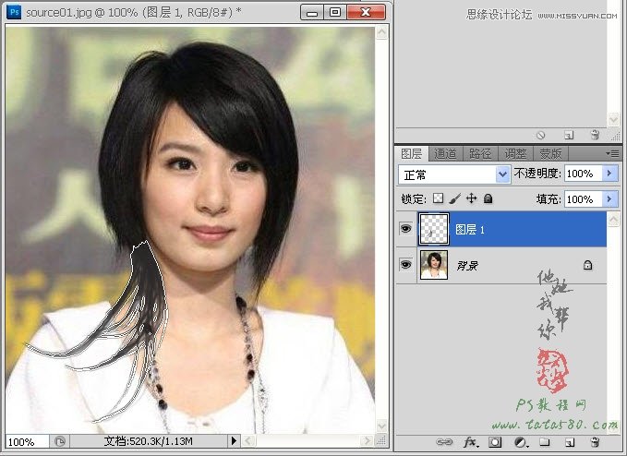This screenshot has height=456, width=627.
Task: Click the upper panel no-entry icon
Action: pos(540,135)
